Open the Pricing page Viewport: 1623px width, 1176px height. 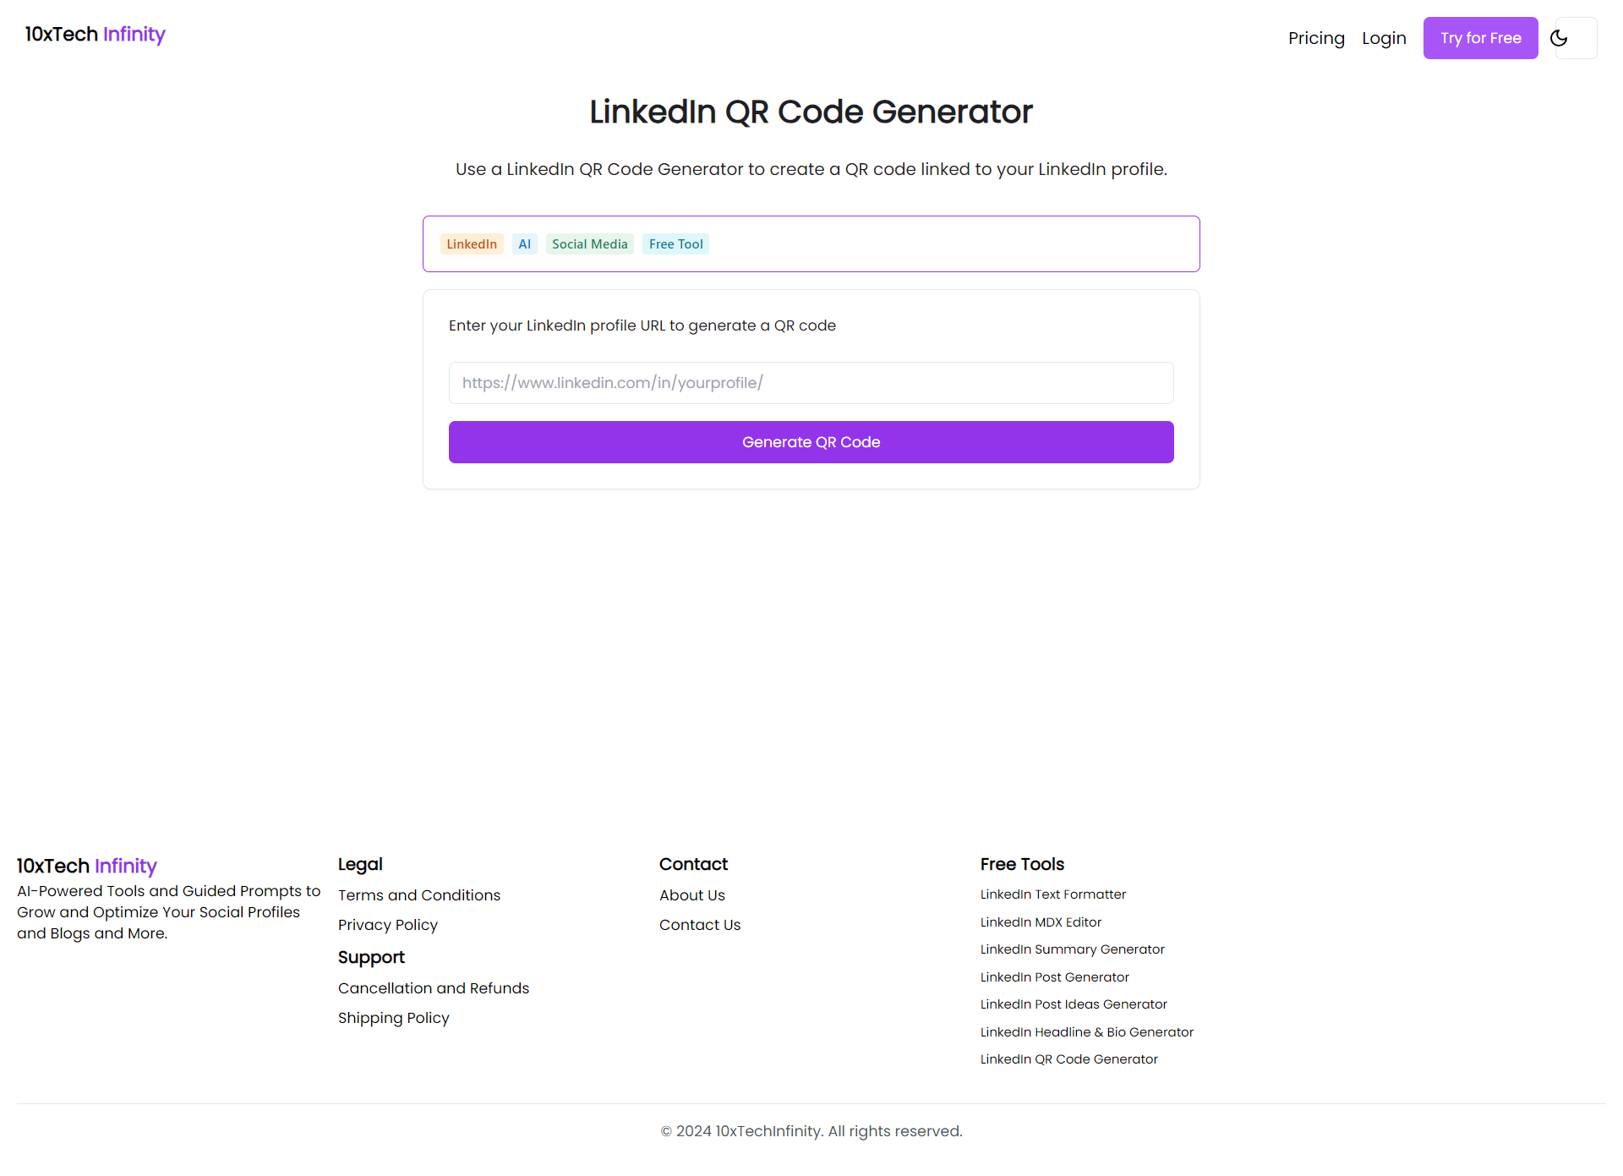pos(1315,38)
